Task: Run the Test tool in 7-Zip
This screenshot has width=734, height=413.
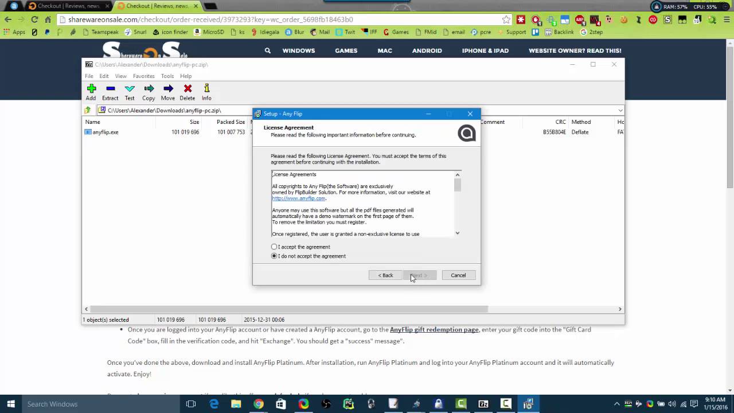Action: click(x=130, y=92)
